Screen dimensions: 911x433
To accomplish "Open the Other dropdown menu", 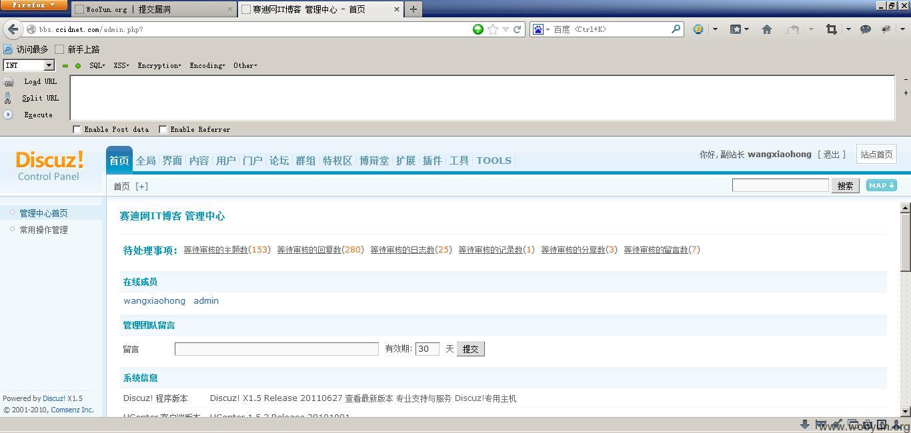I will [x=245, y=65].
